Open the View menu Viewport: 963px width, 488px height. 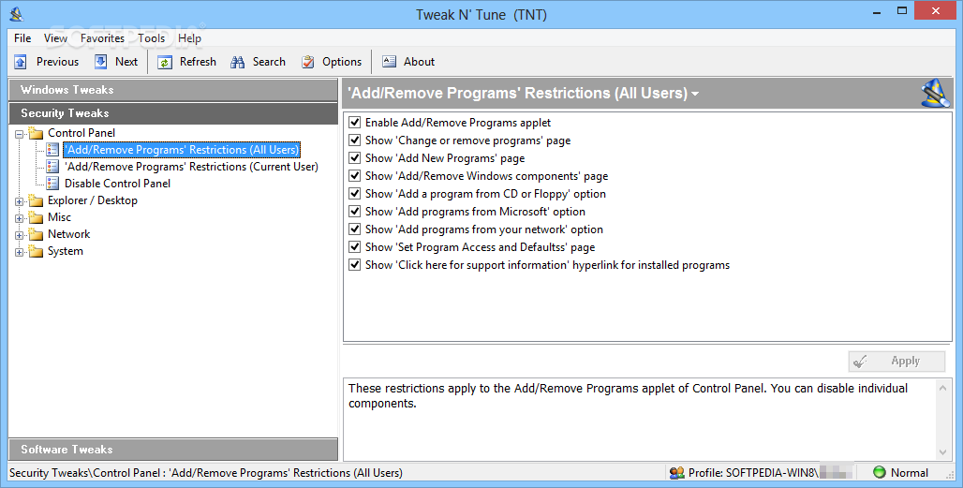coord(55,38)
